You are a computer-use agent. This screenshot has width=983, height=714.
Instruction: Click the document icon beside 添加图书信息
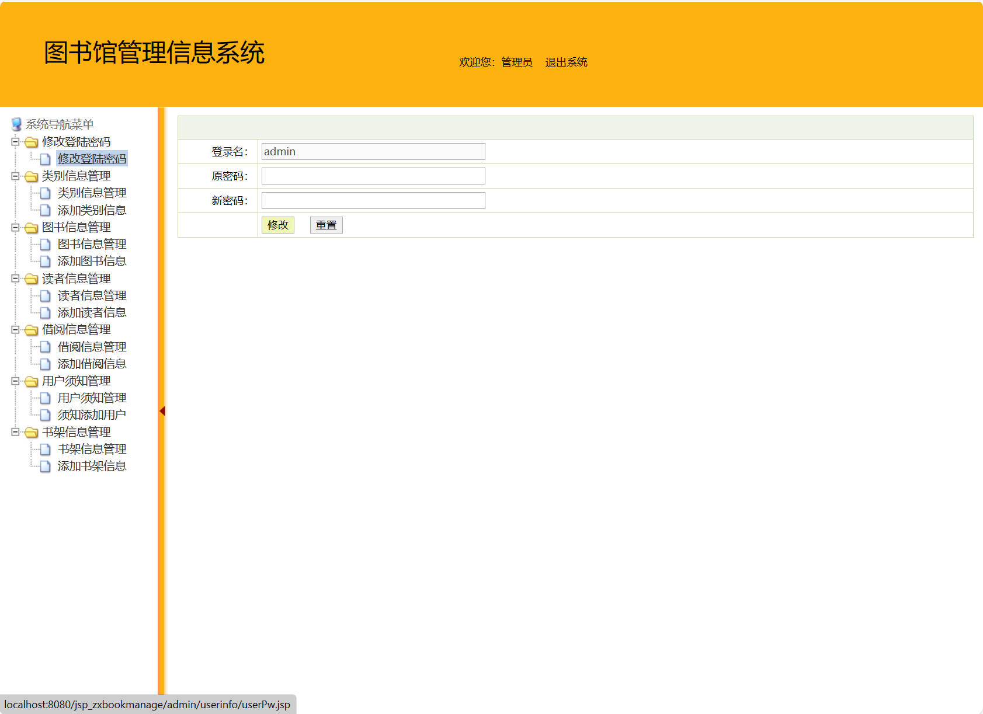tap(46, 261)
